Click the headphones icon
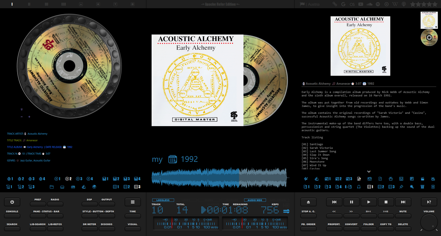Image resolution: width=441 pixels, height=236 pixels. pyautogui.click(x=359, y=187)
